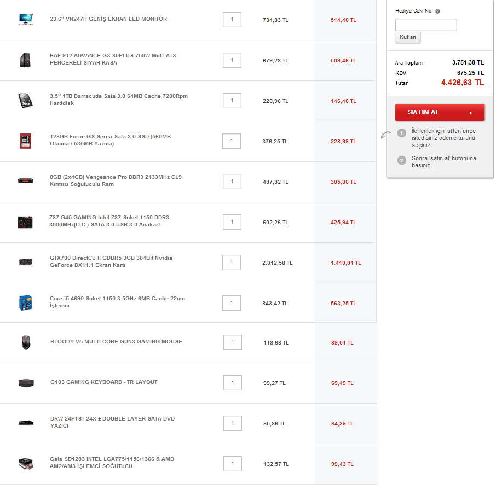The image size is (502, 490).
Task: Click the arrow icon on SATIN AL
Action: coord(471,113)
